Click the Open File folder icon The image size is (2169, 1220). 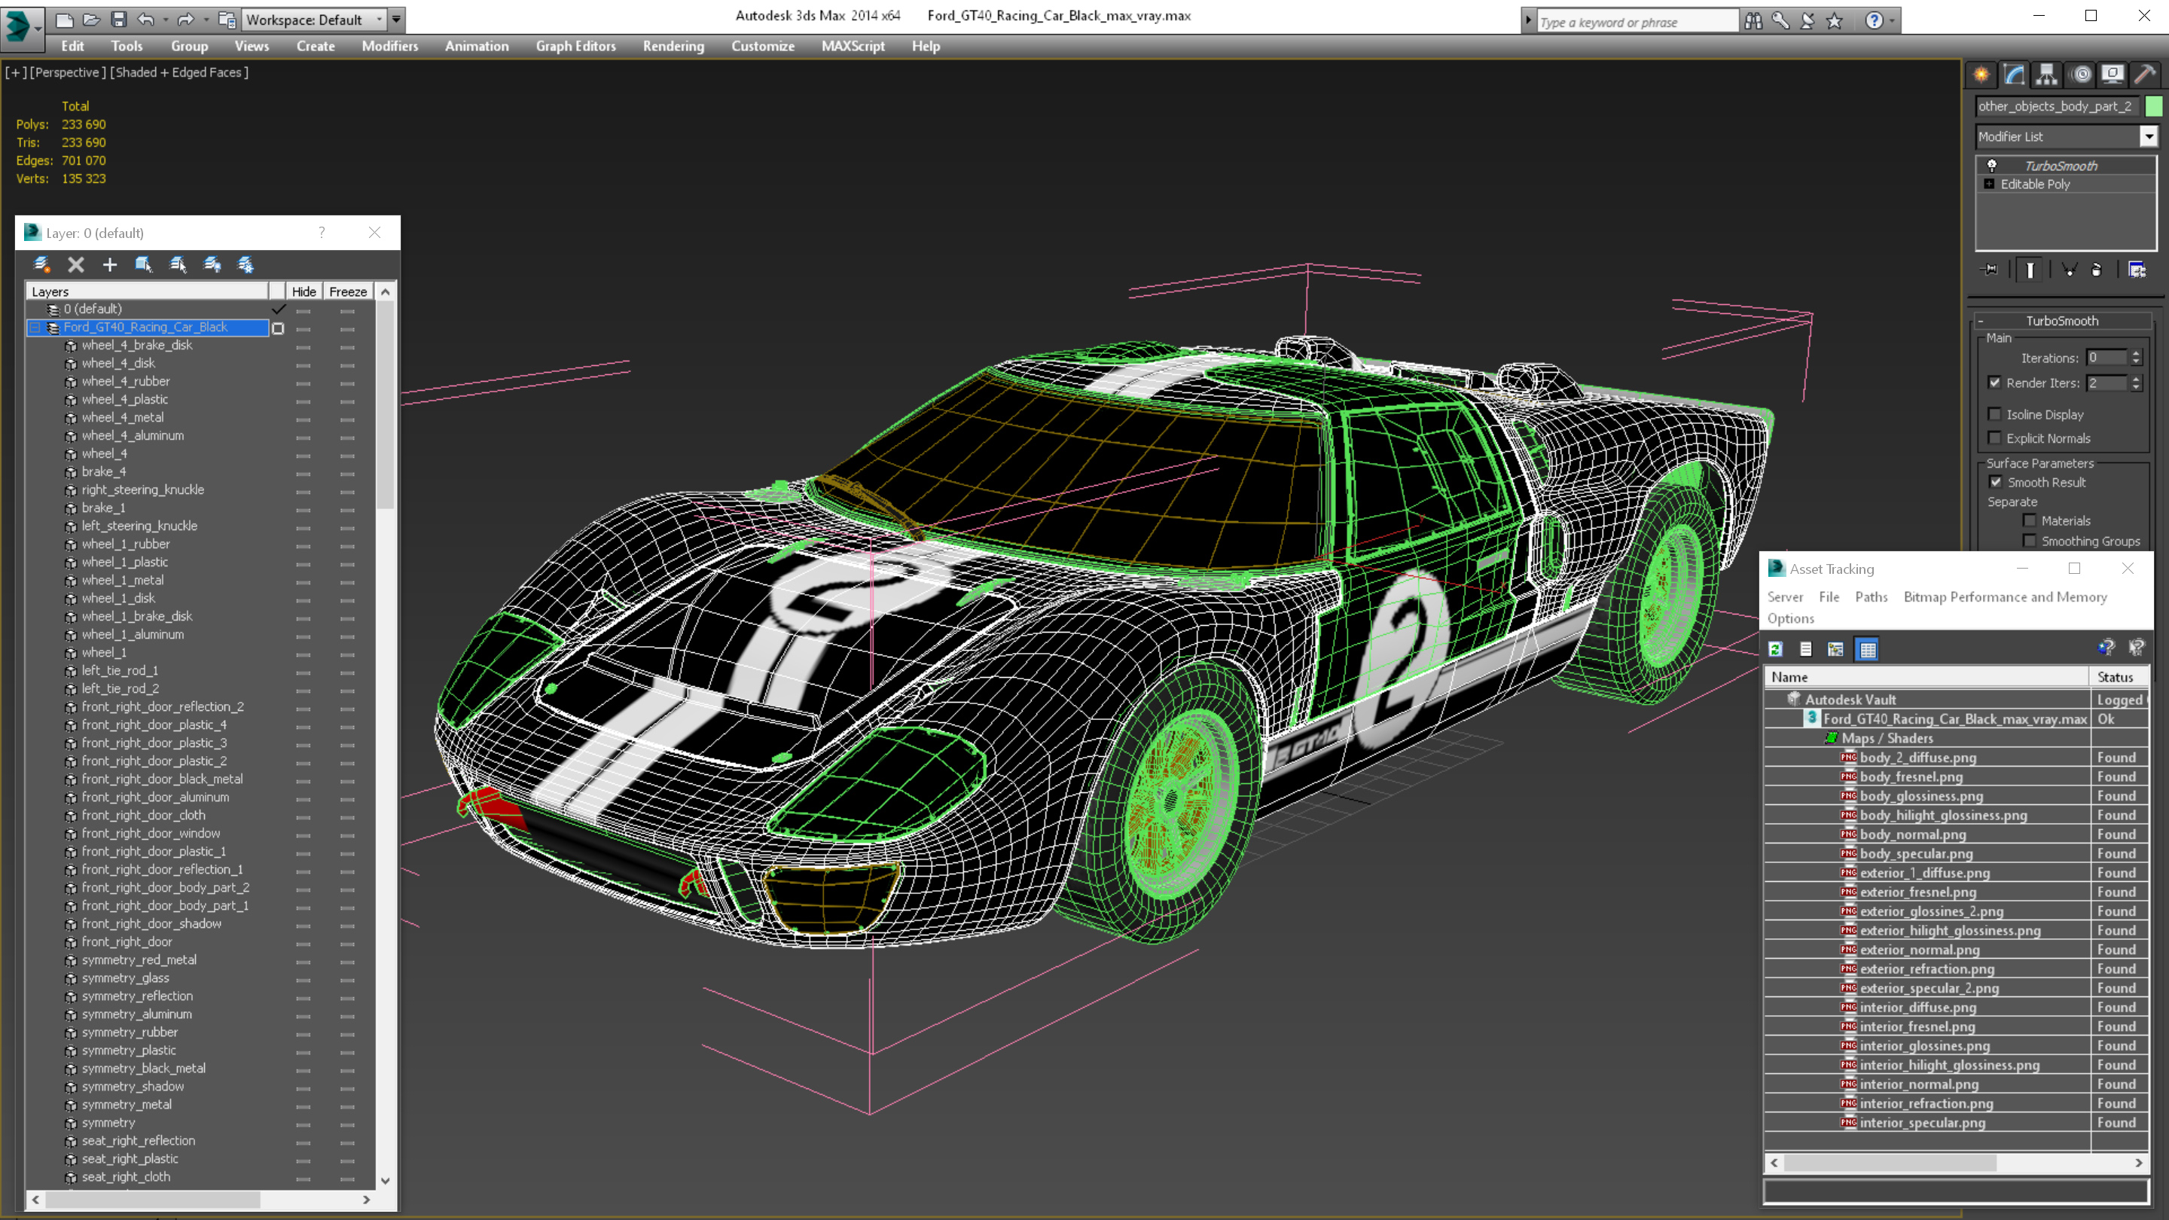point(92,20)
